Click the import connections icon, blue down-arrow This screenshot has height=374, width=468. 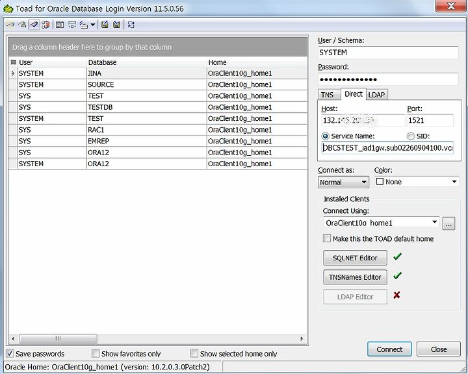tap(117, 25)
